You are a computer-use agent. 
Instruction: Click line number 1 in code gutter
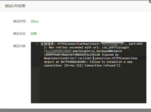coord(37,44)
